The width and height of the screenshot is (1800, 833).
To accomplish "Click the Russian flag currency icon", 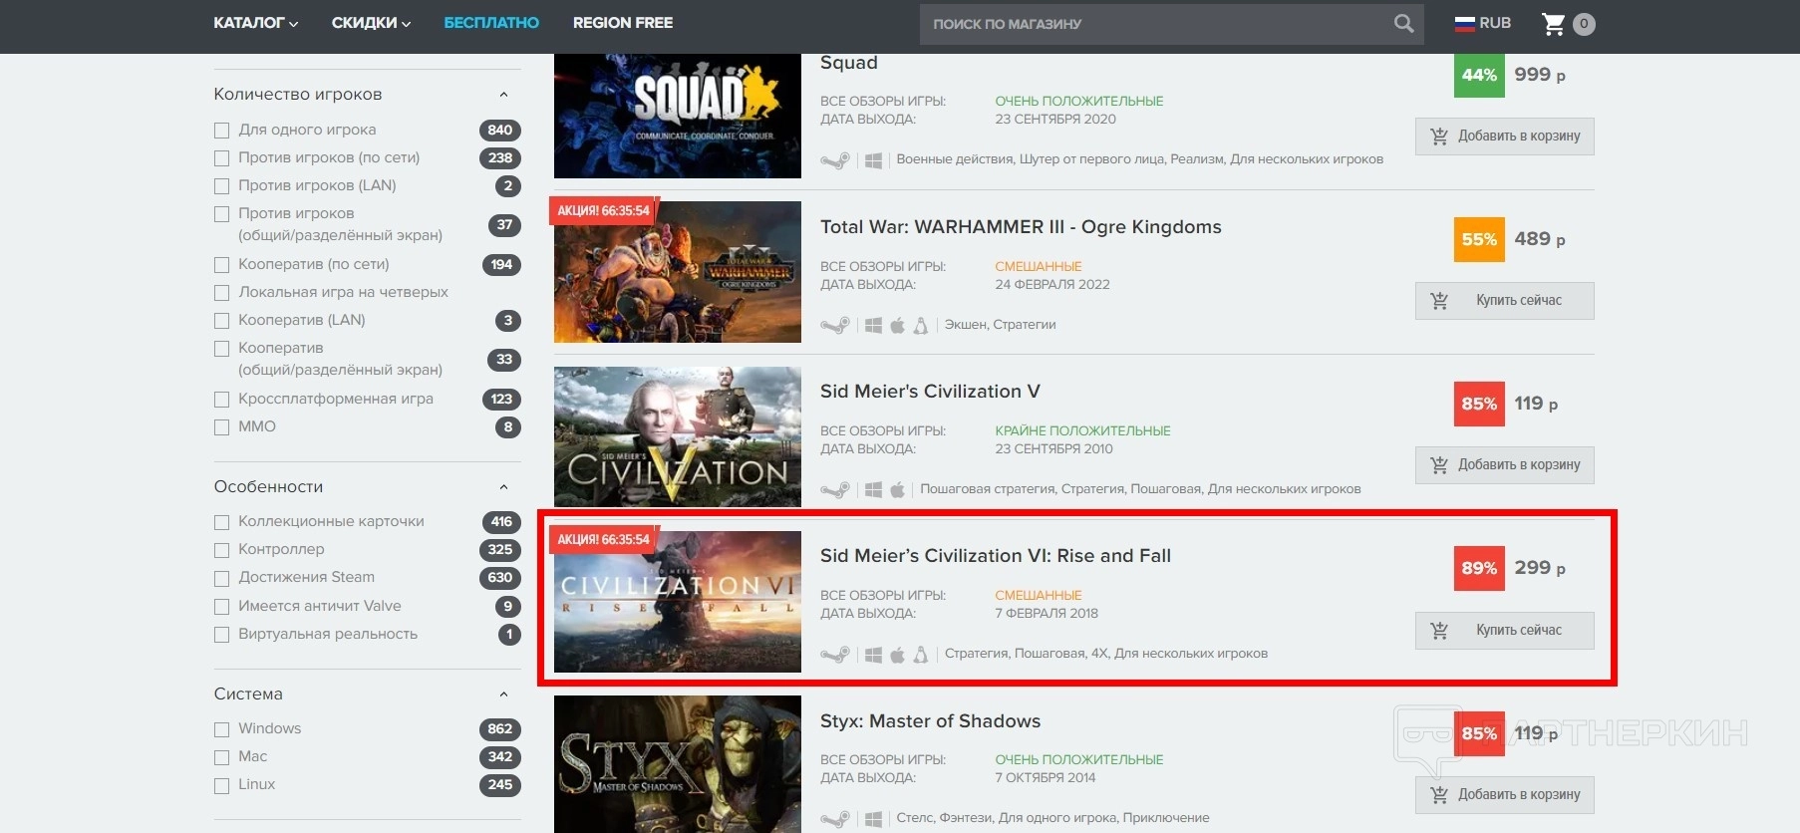I will [x=1464, y=24].
